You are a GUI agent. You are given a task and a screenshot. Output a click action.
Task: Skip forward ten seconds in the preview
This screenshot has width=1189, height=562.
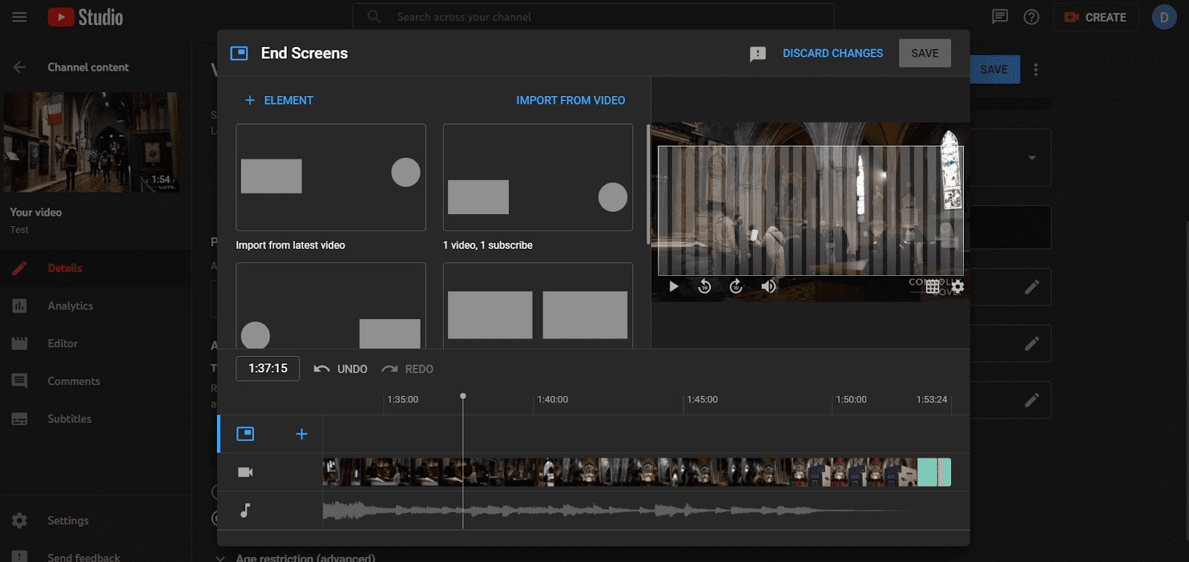click(x=736, y=286)
